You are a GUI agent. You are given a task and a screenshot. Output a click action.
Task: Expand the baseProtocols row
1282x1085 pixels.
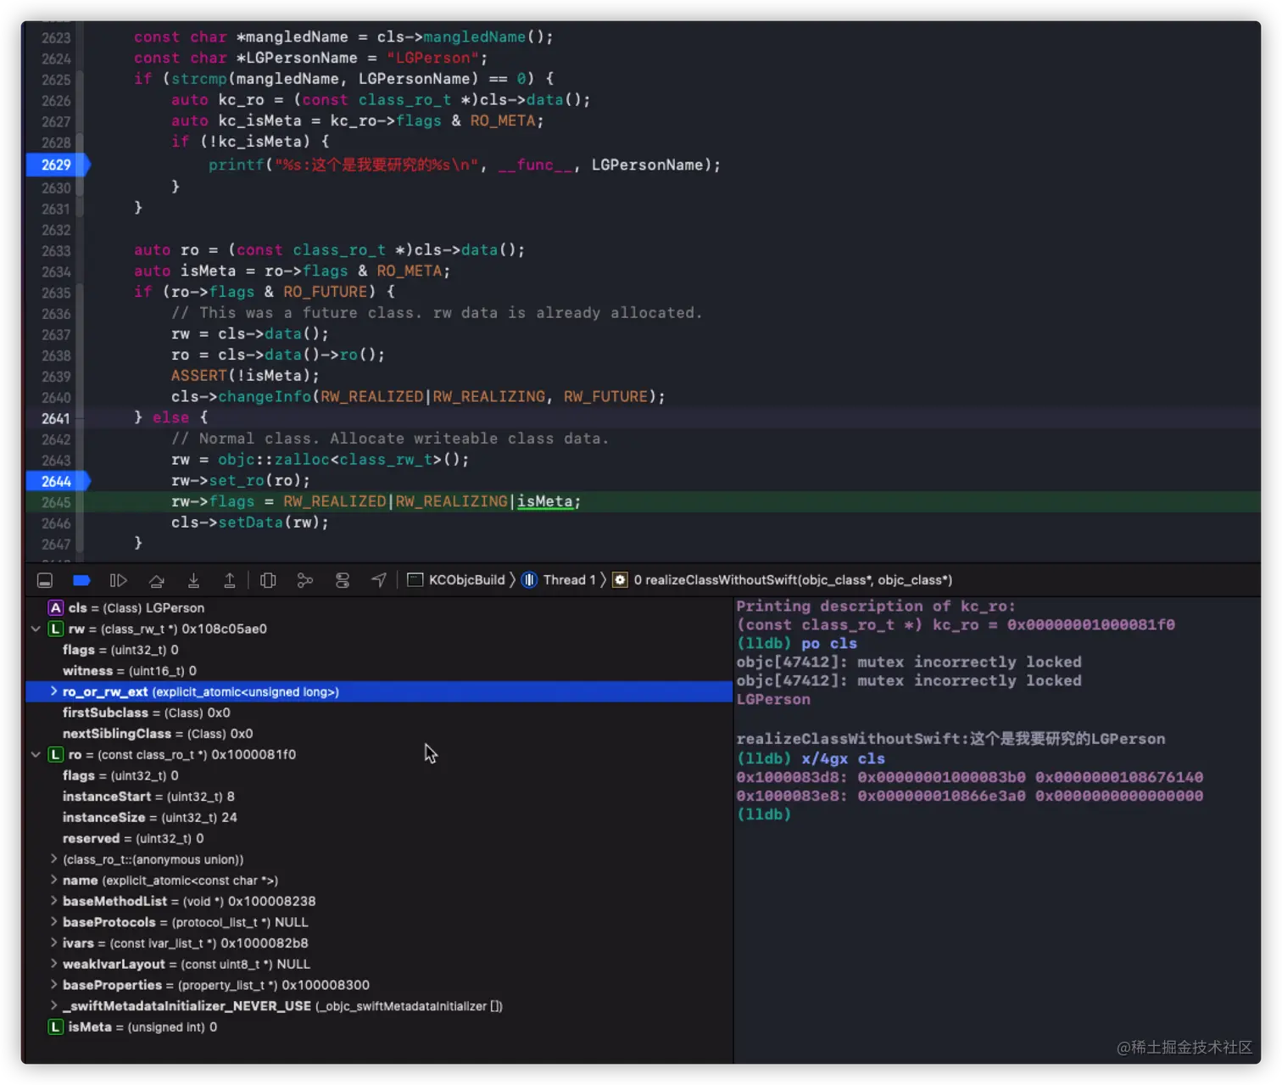tap(53, 922)
